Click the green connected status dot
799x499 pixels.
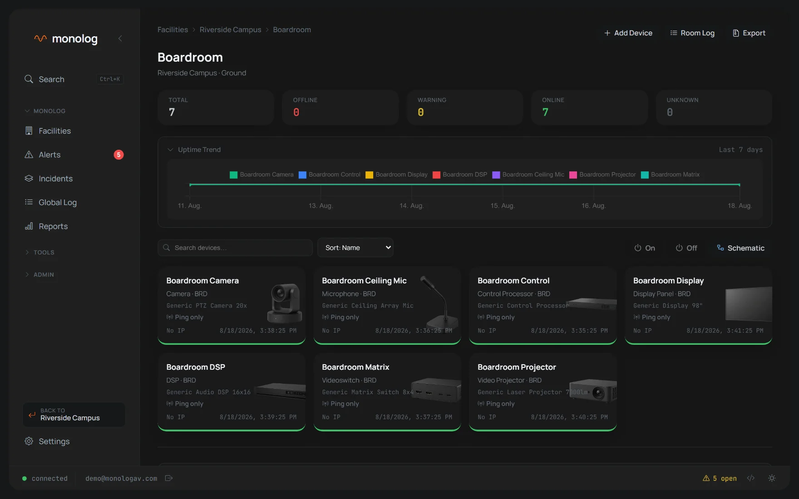[x=25, y=479]
